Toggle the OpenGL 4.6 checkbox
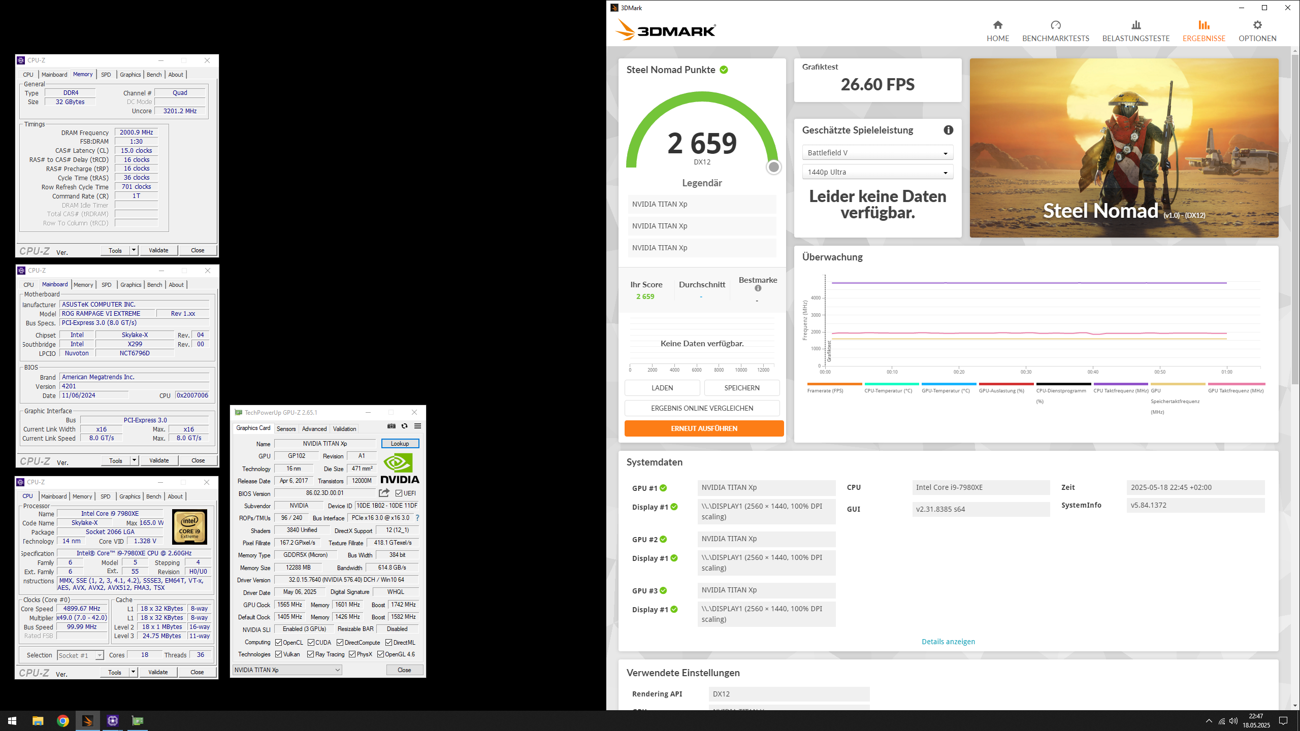1300x731 pixels. [x=380, y=654]
